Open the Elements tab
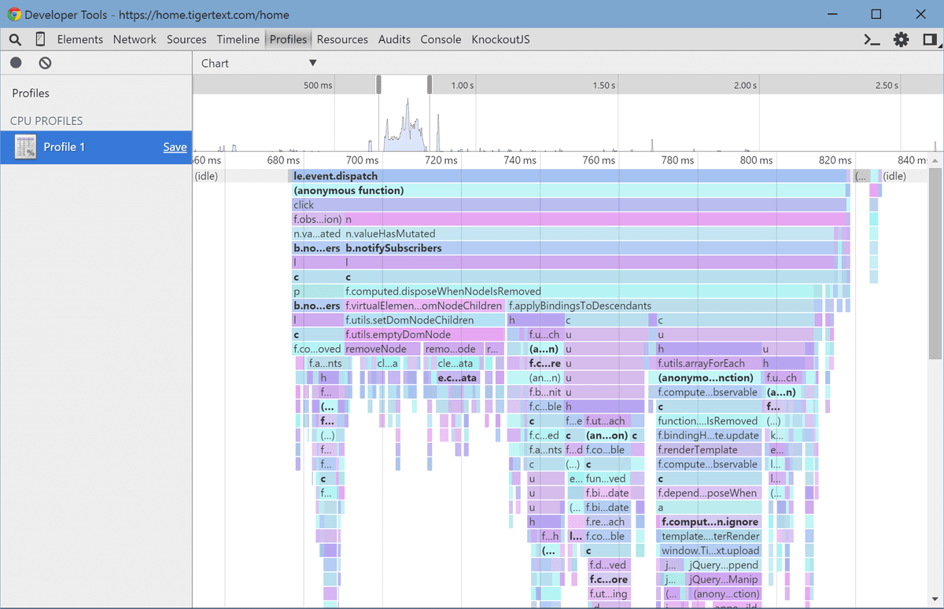Viewport: 944px width, 609px height. point(79,39)
